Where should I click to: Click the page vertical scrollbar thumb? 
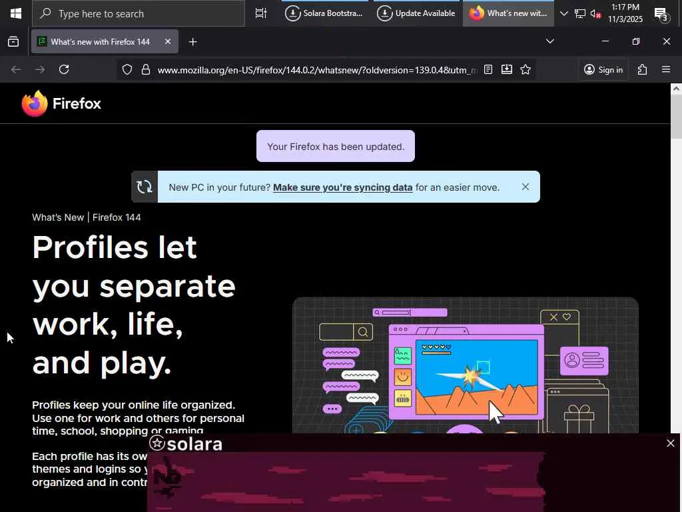pyautogui.click(x=677, y=117)
